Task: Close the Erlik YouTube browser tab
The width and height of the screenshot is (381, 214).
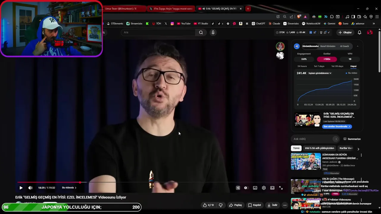Action: [241, 9]
